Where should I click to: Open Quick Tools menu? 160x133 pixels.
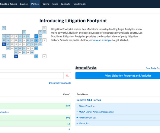[79, 4]
